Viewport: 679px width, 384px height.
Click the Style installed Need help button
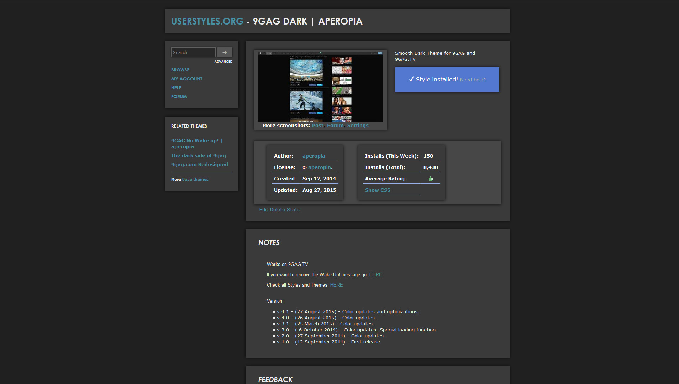tap(447, 79)
